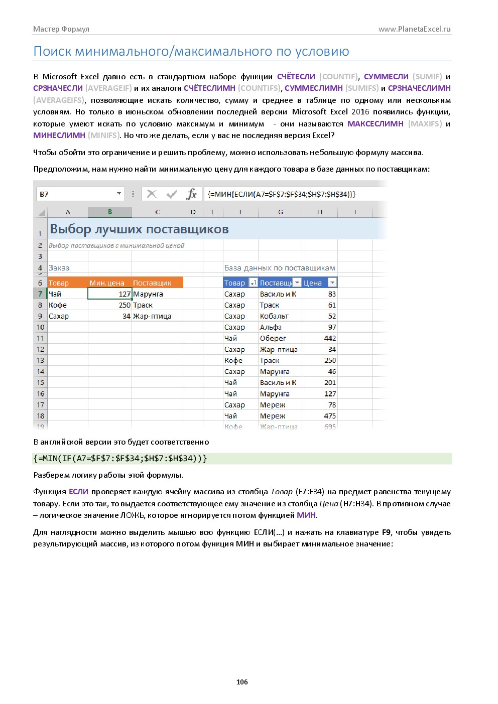The height and width of the screenshot is (704, 498).
Task: Select column I header
Action: 355,212
